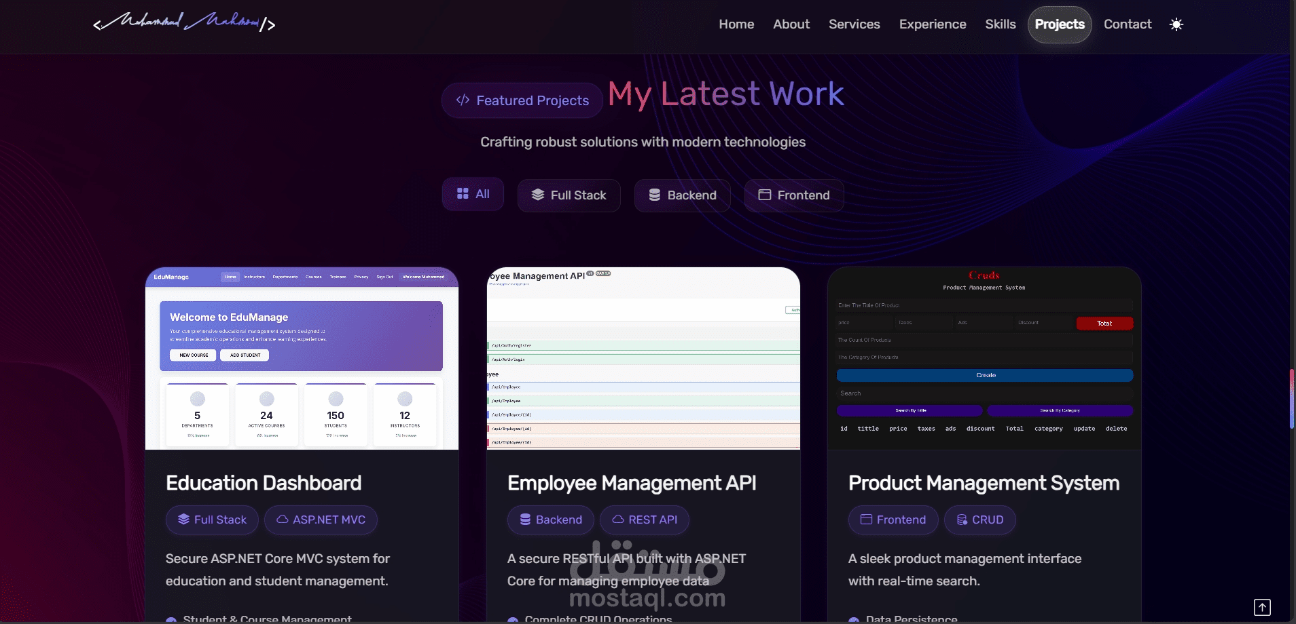Click the Frontend tag on Product Management System
Viewport: 1296px width, 624px height.
point(893,520)
